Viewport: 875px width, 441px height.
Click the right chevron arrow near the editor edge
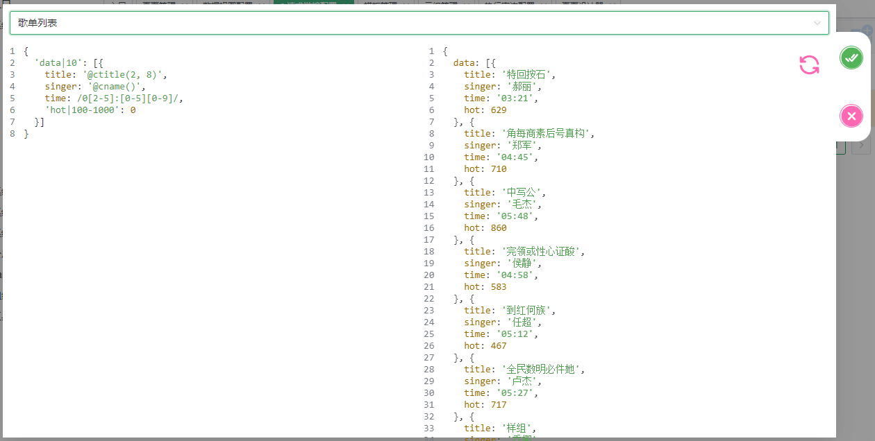coord(860,146)
